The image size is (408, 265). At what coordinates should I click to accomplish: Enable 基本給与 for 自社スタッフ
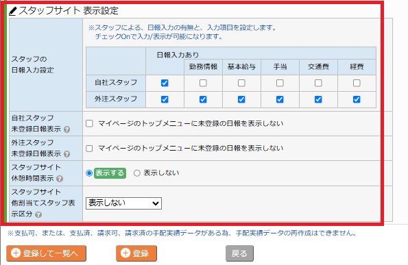point(241,83)
